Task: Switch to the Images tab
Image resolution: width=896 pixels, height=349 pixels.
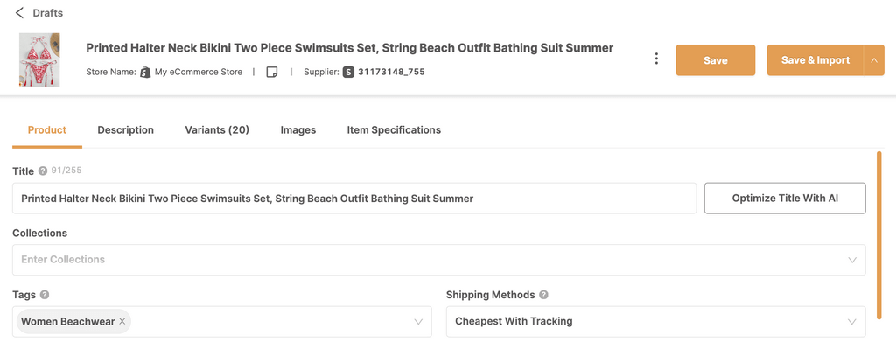Action: pos(298,130)
